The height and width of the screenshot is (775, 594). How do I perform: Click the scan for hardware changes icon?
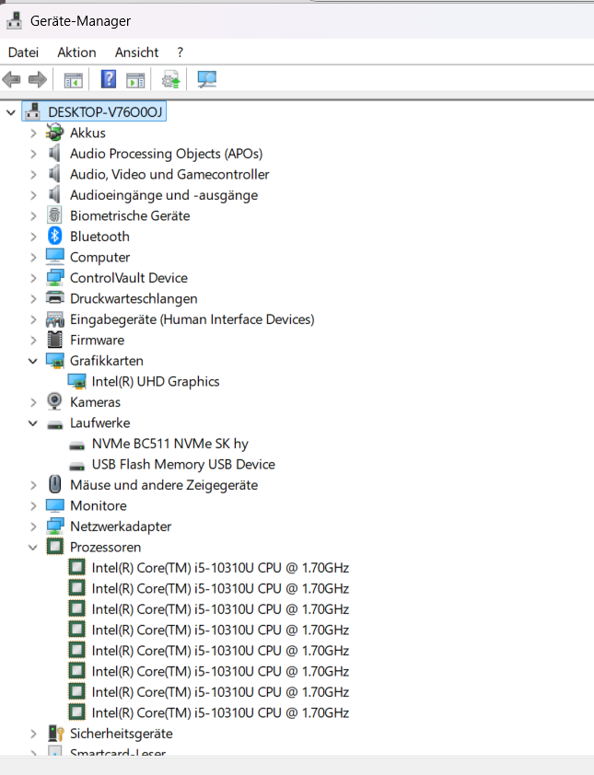point(206,79)
